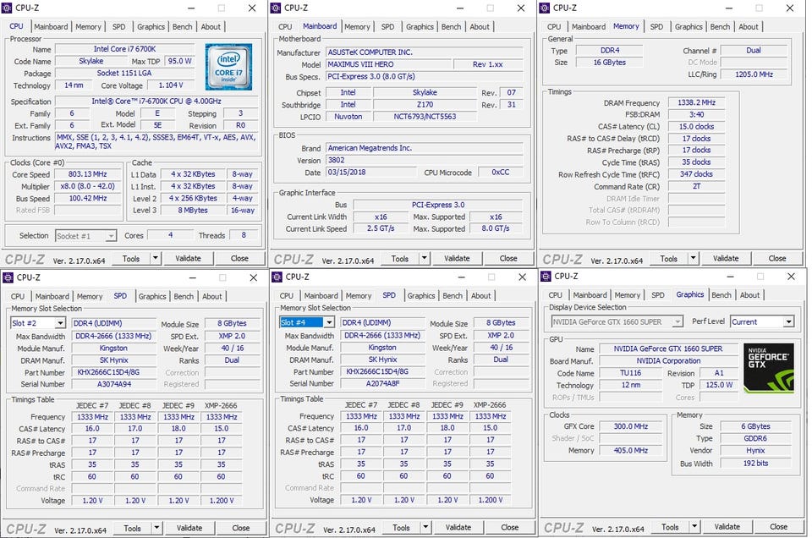Click the 'Intel Core i7 6700K' name field
Image resolution: width=812 pixels, height=538 pixels.
point(125,49)
